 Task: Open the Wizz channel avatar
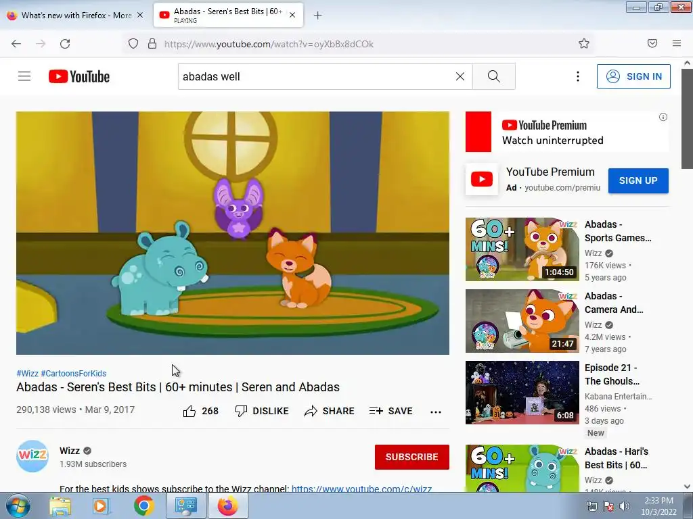tap(32, 456)
